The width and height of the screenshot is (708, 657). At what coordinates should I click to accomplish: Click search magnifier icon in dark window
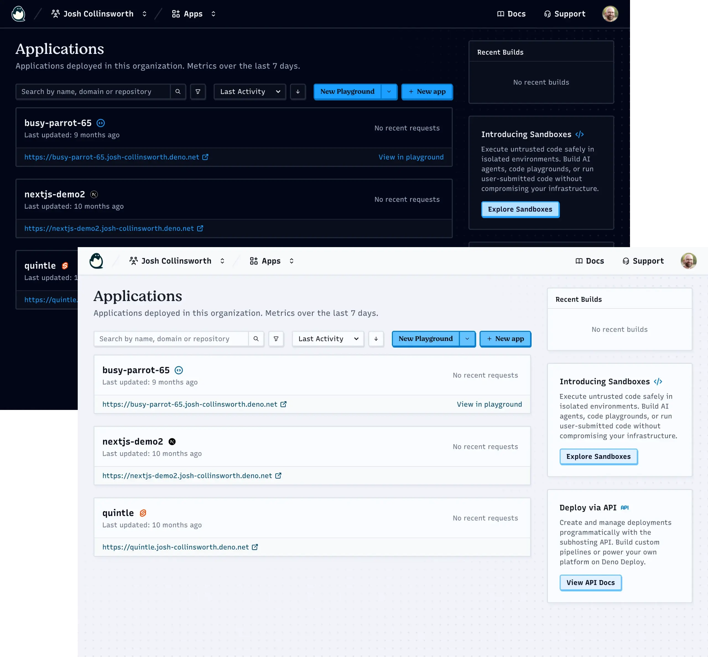[178, 92]
